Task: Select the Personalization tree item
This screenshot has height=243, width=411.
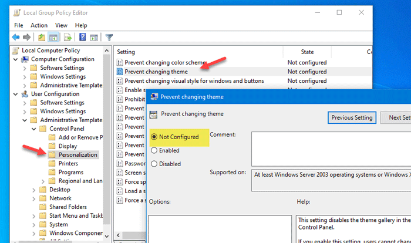Action: click(x=78, y=154)
